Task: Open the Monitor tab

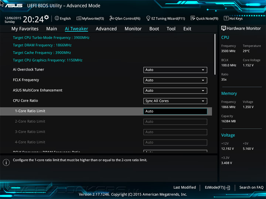Action: click(x=133, y=29)
